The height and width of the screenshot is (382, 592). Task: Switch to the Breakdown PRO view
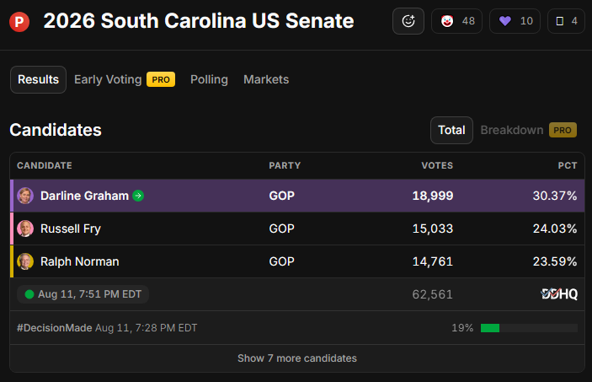pyautogui.click(x=528, y=130)
